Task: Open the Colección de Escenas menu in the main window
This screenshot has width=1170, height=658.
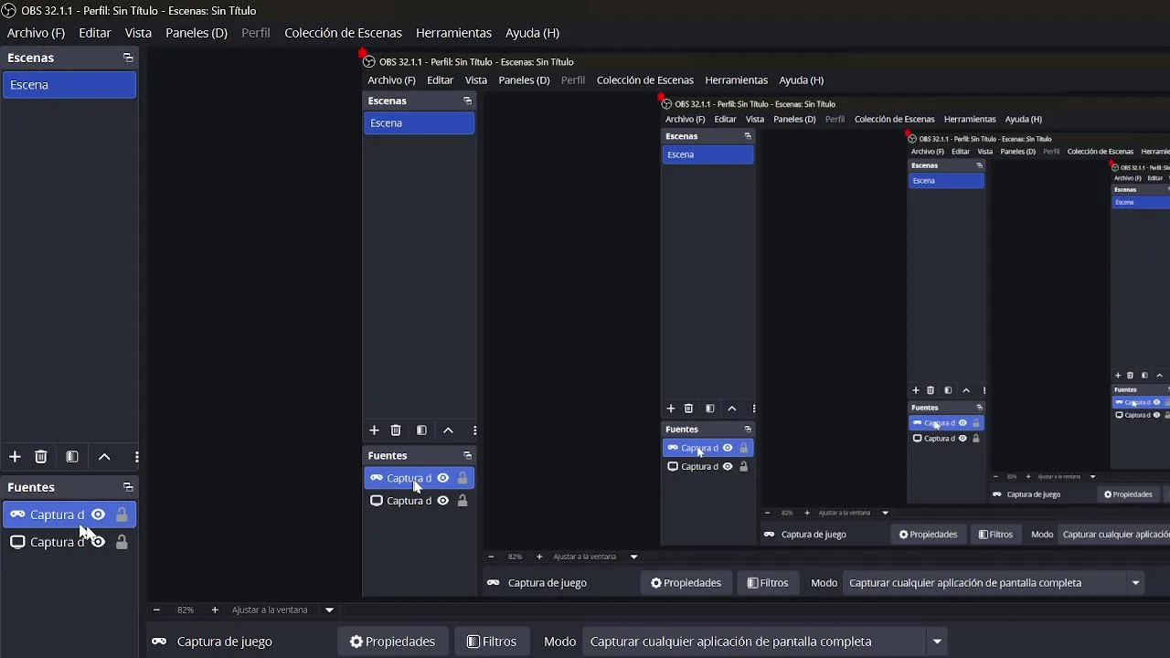Action: (343, 33)
